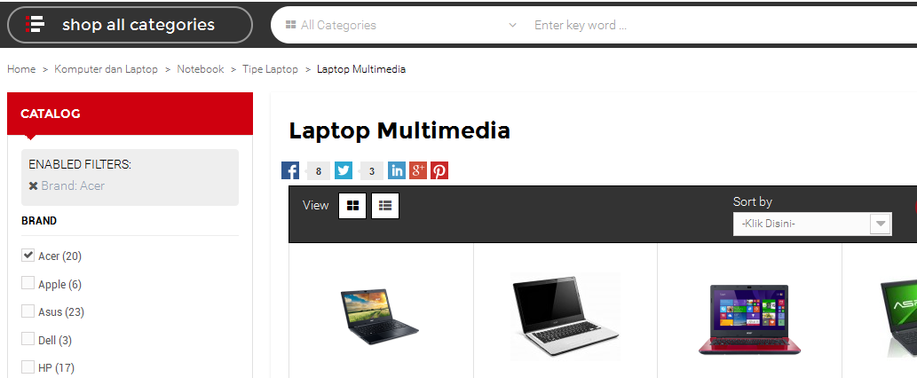This screenshot has height=378, width=917.
Task: Expand the All Categories search dropdown
Action: click(401, 25)
